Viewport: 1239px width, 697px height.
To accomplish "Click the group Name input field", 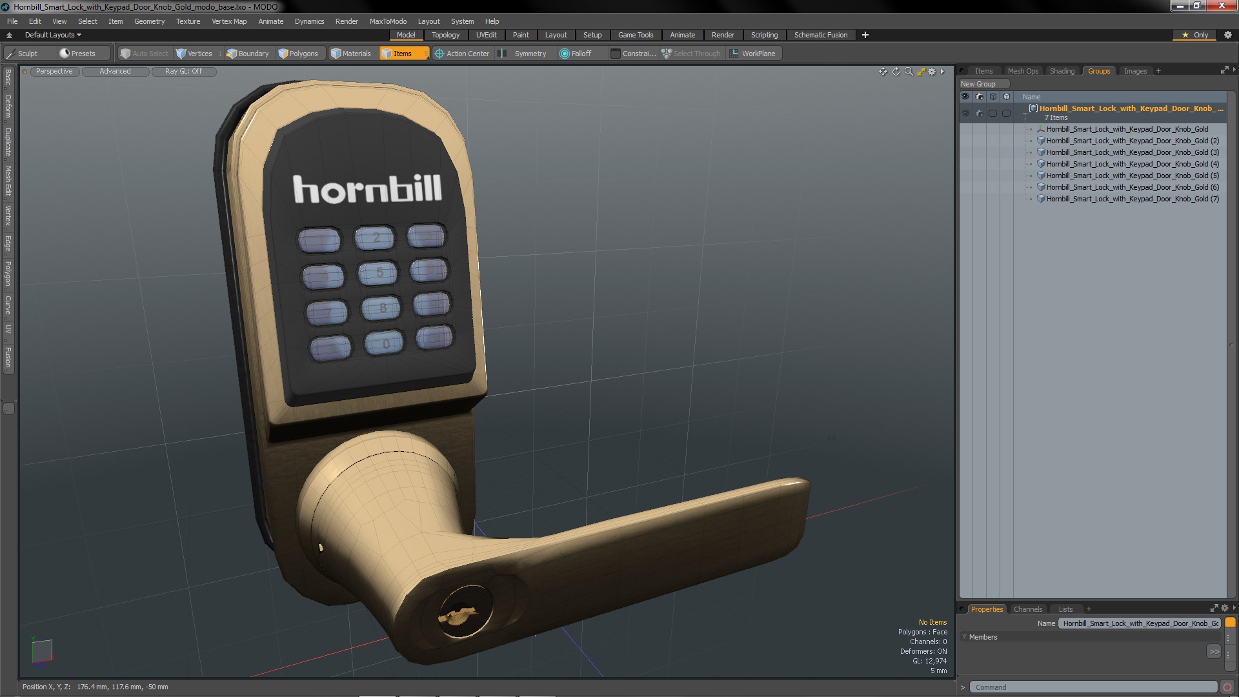I will click(1140, 623).
